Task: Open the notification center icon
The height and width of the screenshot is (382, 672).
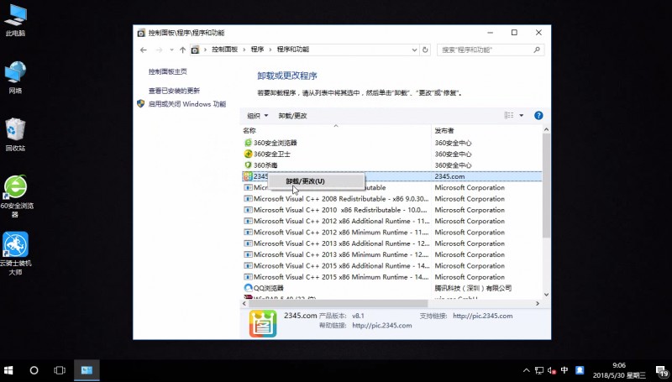Action: point(662,371)
